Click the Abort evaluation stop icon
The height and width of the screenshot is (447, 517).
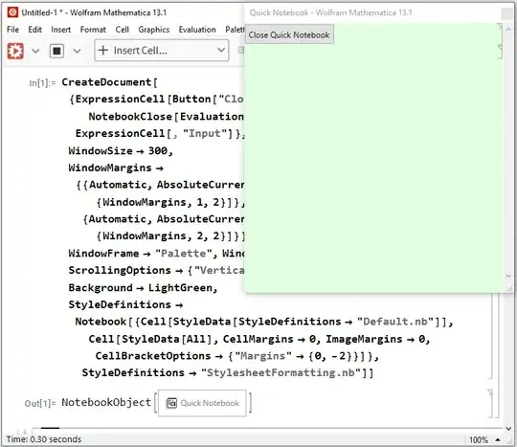point(56,51)
